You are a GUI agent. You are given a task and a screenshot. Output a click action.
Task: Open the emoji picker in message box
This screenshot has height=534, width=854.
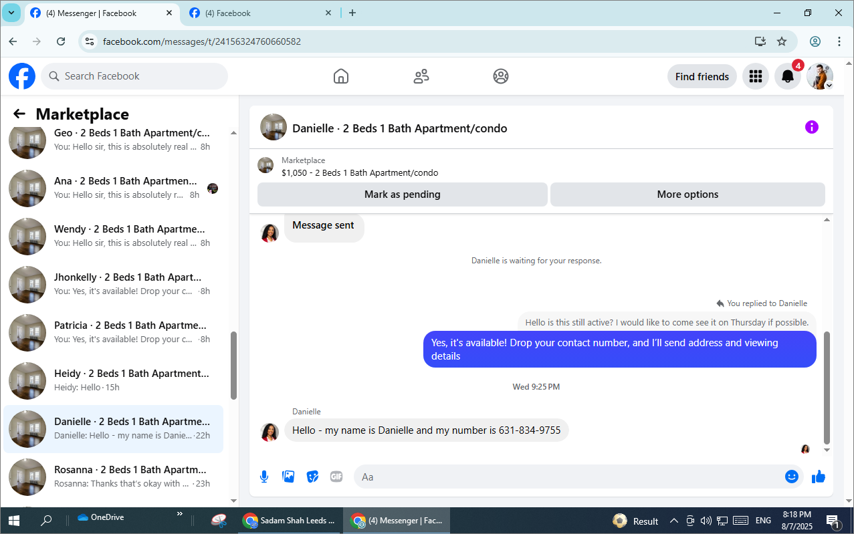(x=792, y=477)
